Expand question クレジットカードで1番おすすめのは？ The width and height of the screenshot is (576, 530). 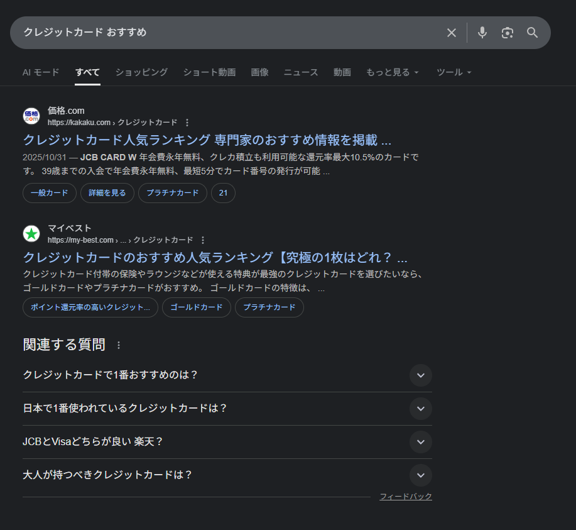pyautogui.click(x=420, y=375)
